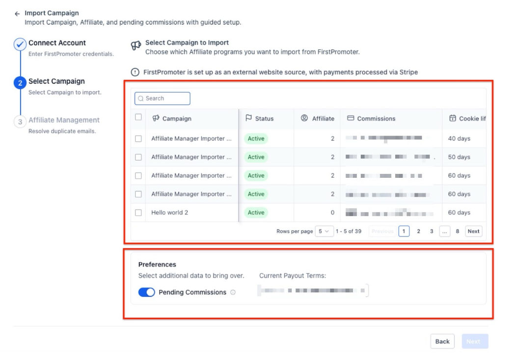Click the bottom Next wizard button
The width and height of the screenshot is (517, 358).
click(x=475, y=341)
